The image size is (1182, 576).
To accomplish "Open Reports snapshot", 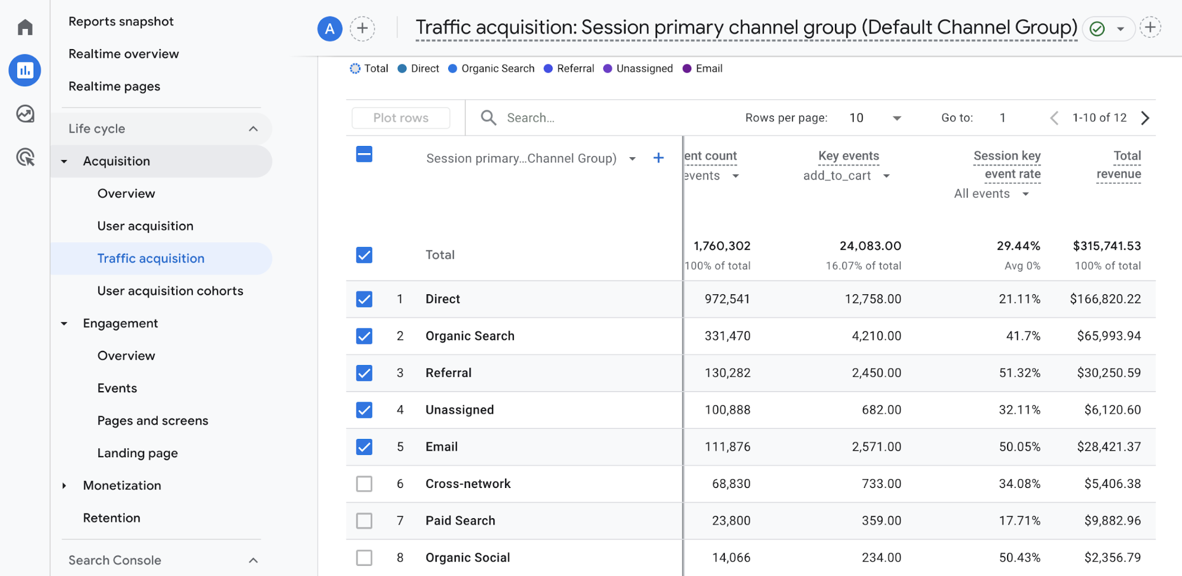I will 121,21.
